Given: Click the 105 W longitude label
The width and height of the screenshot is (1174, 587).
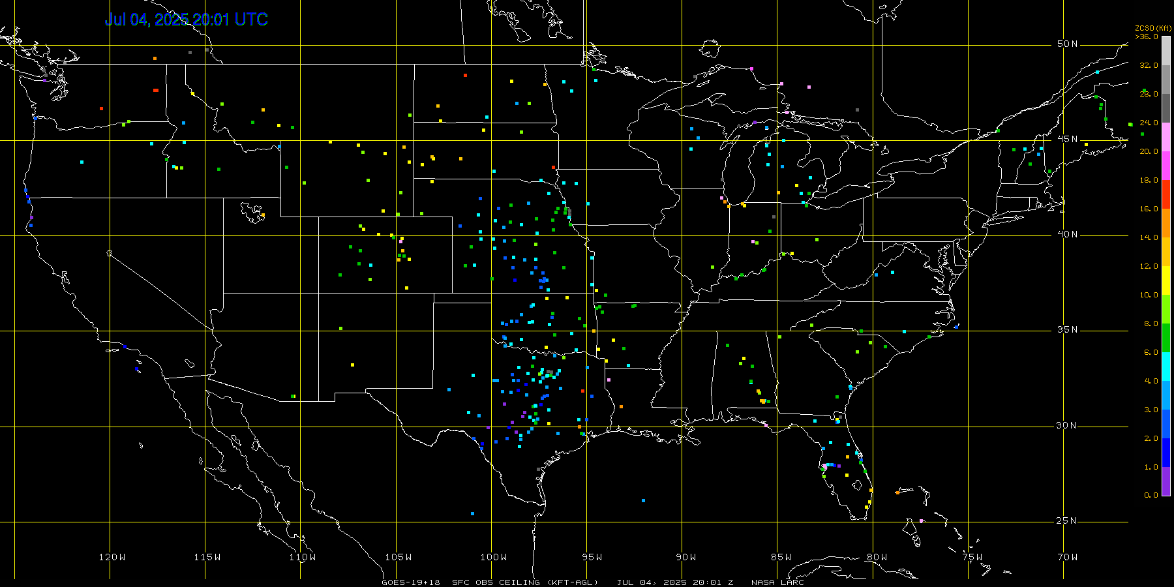Looking at the screenshot, I should tap(399, 557).
